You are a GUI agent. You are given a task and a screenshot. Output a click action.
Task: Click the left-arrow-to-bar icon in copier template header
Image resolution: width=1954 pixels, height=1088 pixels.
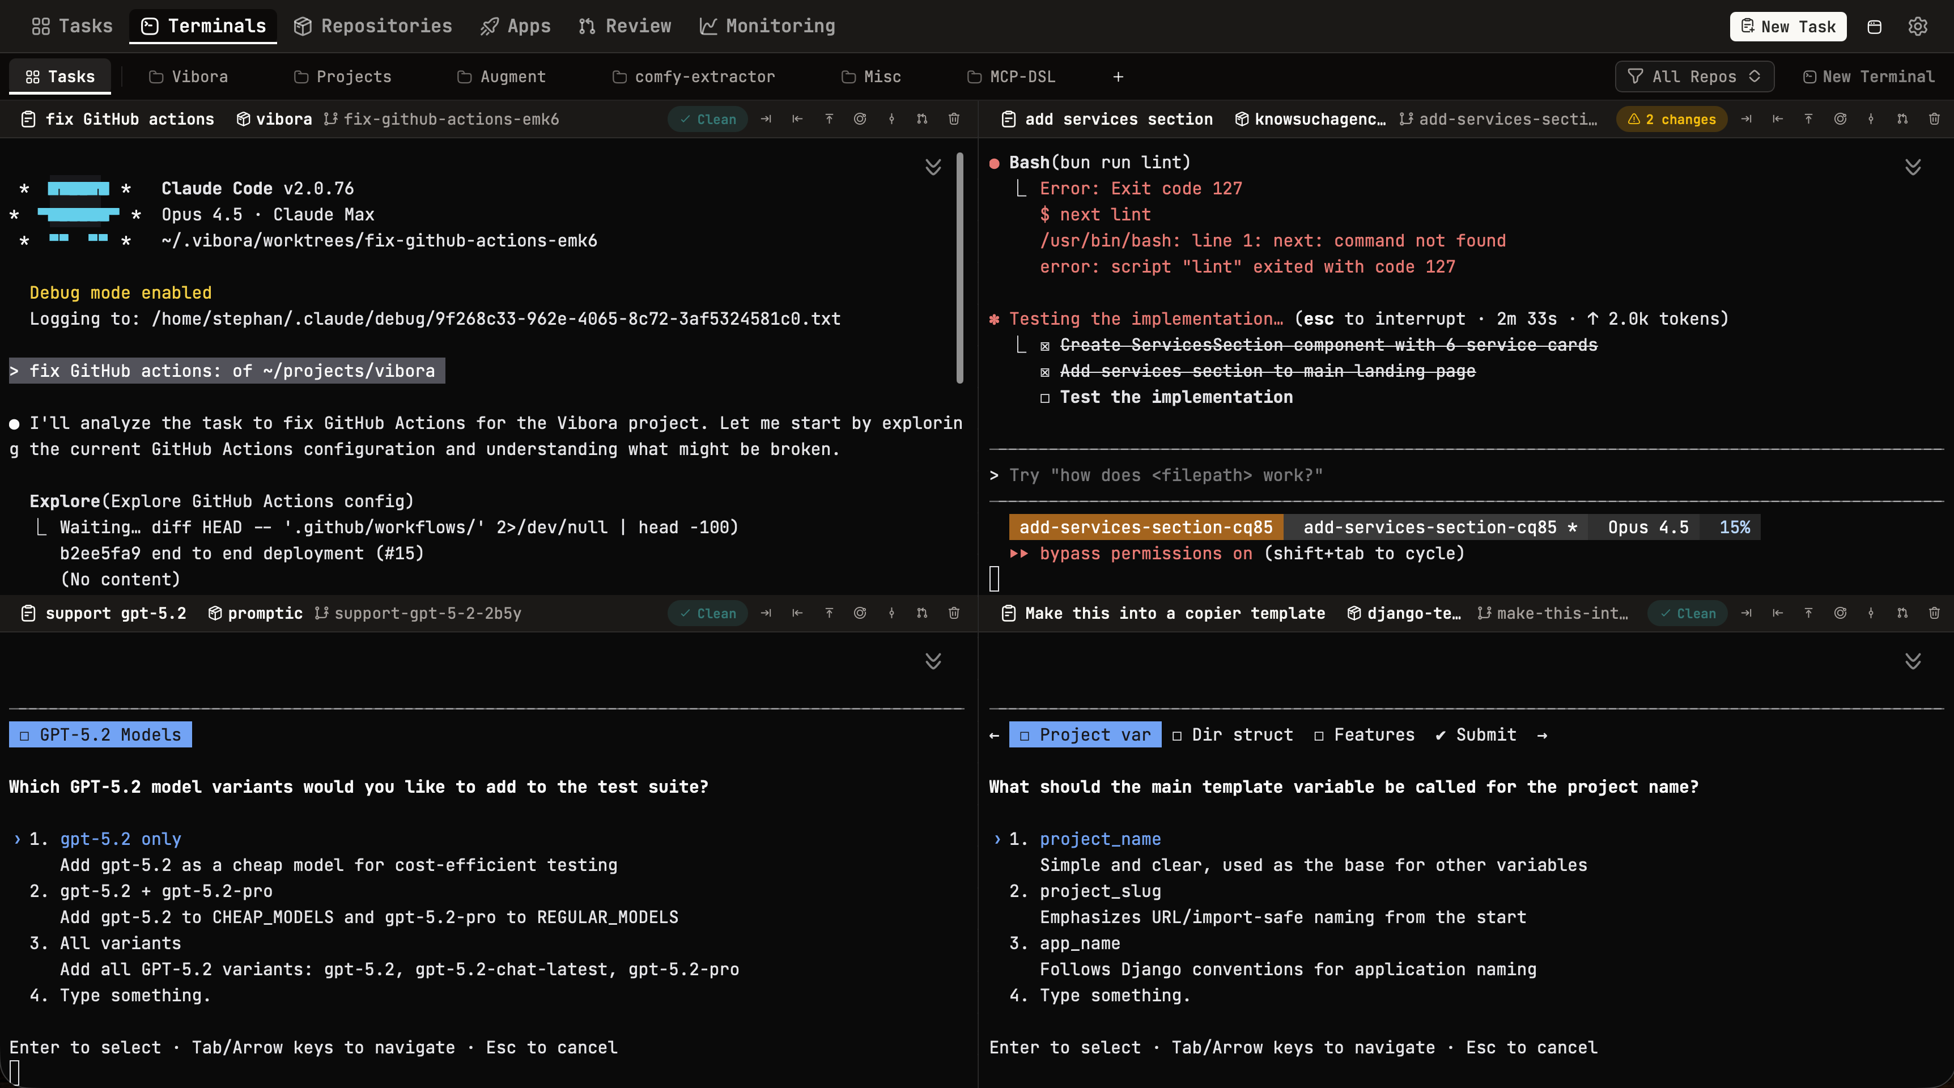coord(1777,613)
